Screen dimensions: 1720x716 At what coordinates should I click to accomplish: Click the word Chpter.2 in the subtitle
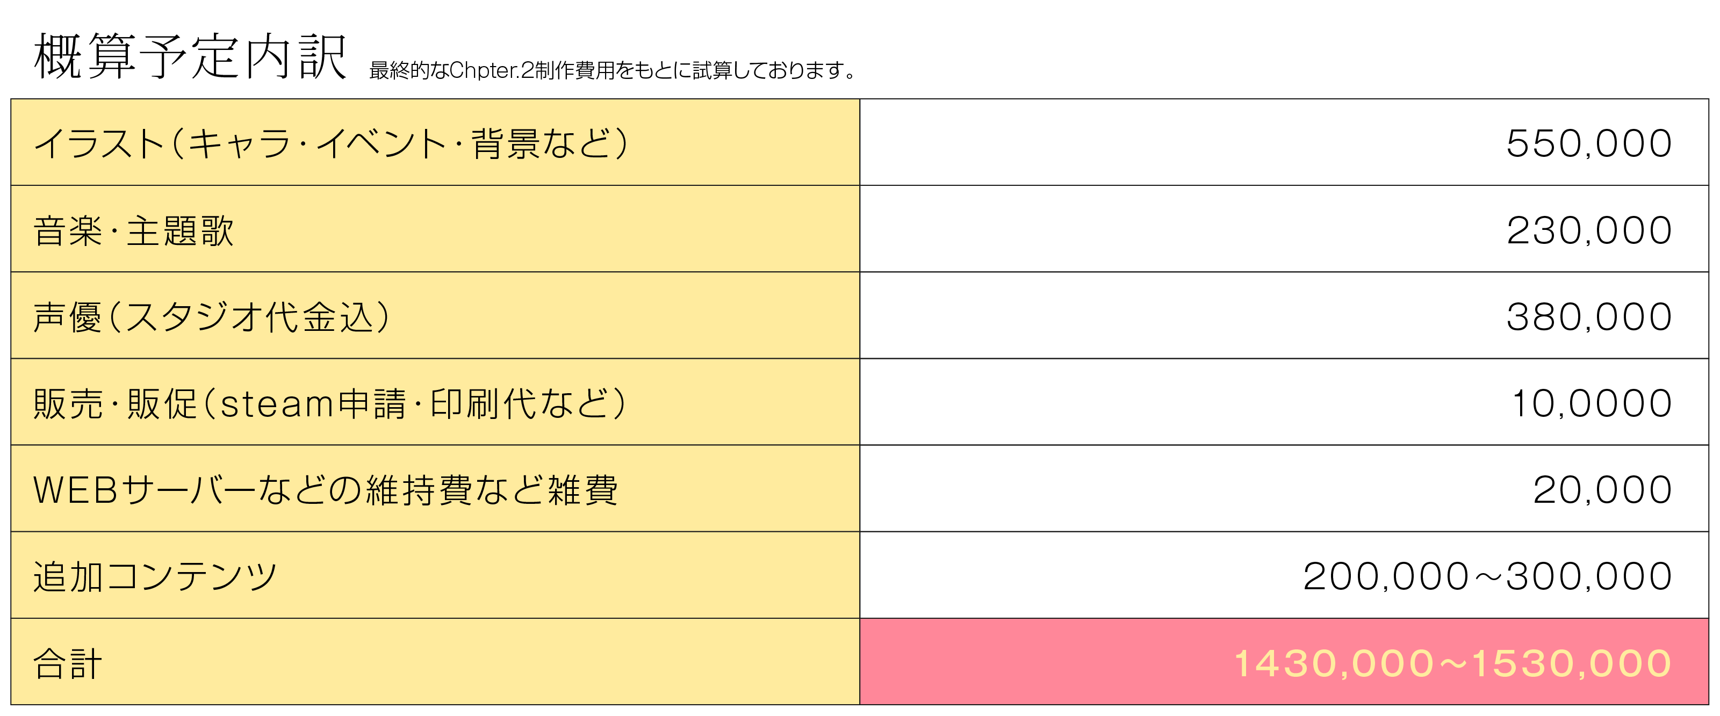tap(492, 70)
